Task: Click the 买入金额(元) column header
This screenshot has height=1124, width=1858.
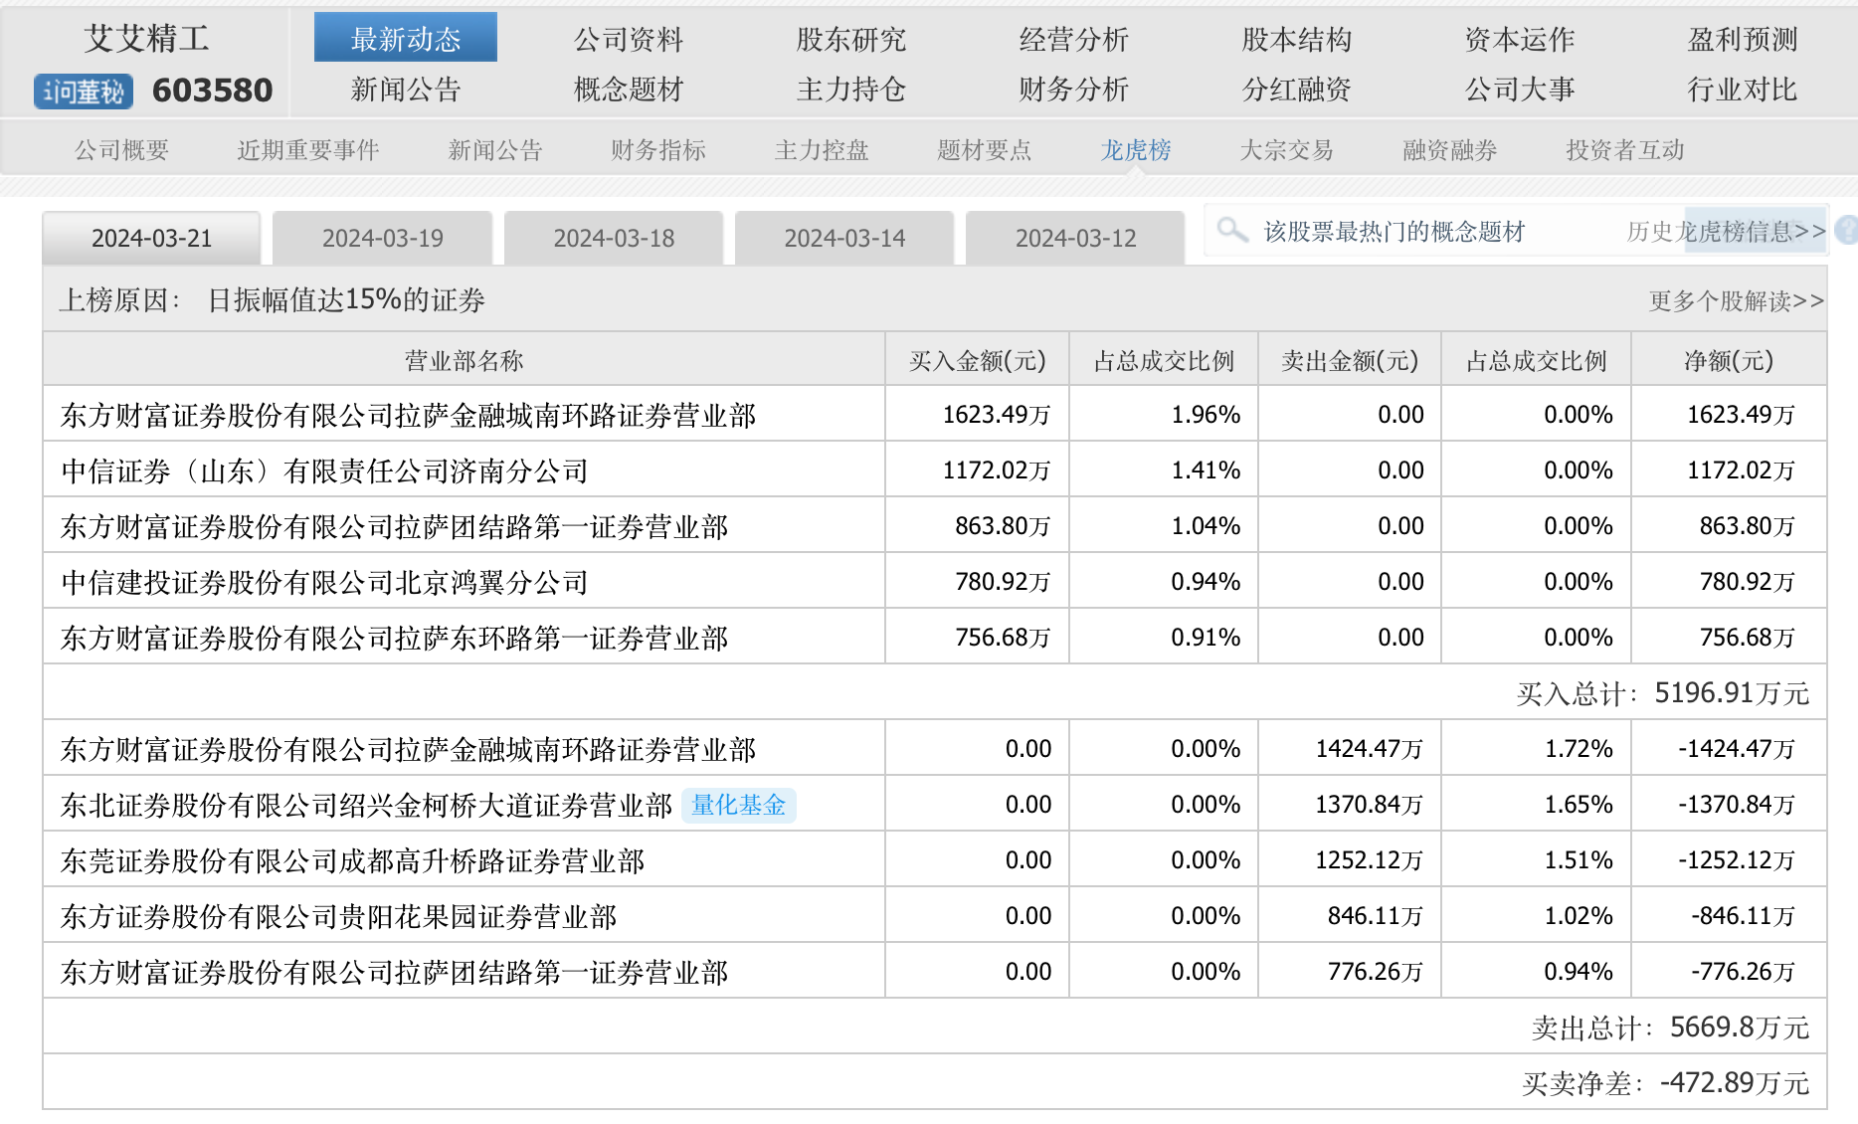Action: pos(978,360)
